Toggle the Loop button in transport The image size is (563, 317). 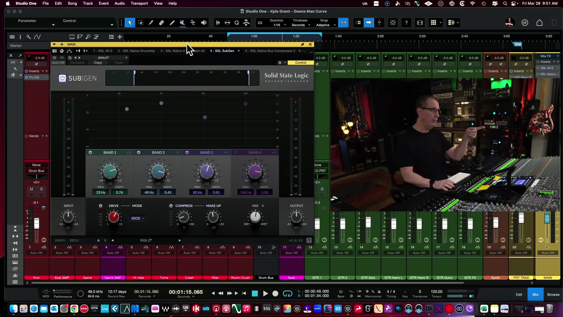pos(288,294)
